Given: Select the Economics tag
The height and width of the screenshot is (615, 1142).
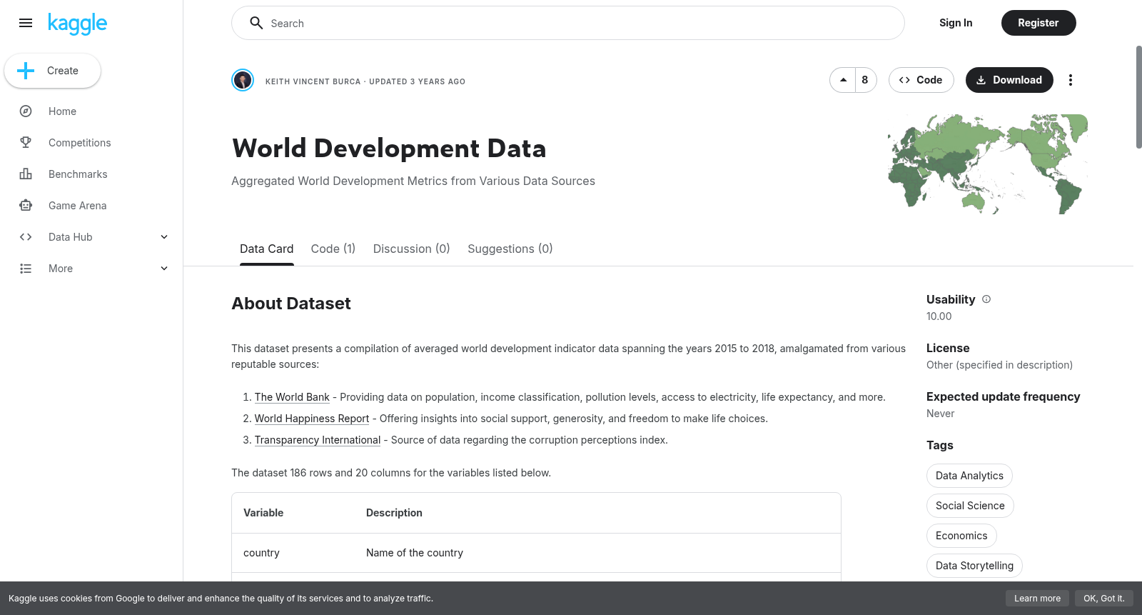Looking at the screenshot, I should click(x=961, y=536).
